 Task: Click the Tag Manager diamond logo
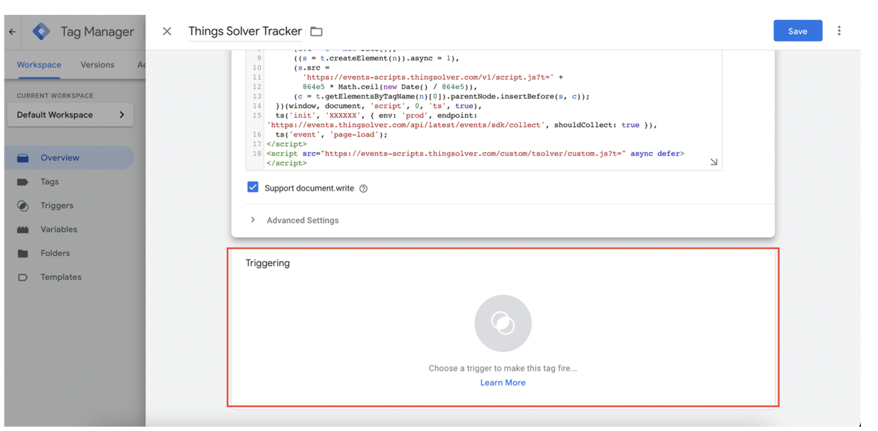[41, 32]
